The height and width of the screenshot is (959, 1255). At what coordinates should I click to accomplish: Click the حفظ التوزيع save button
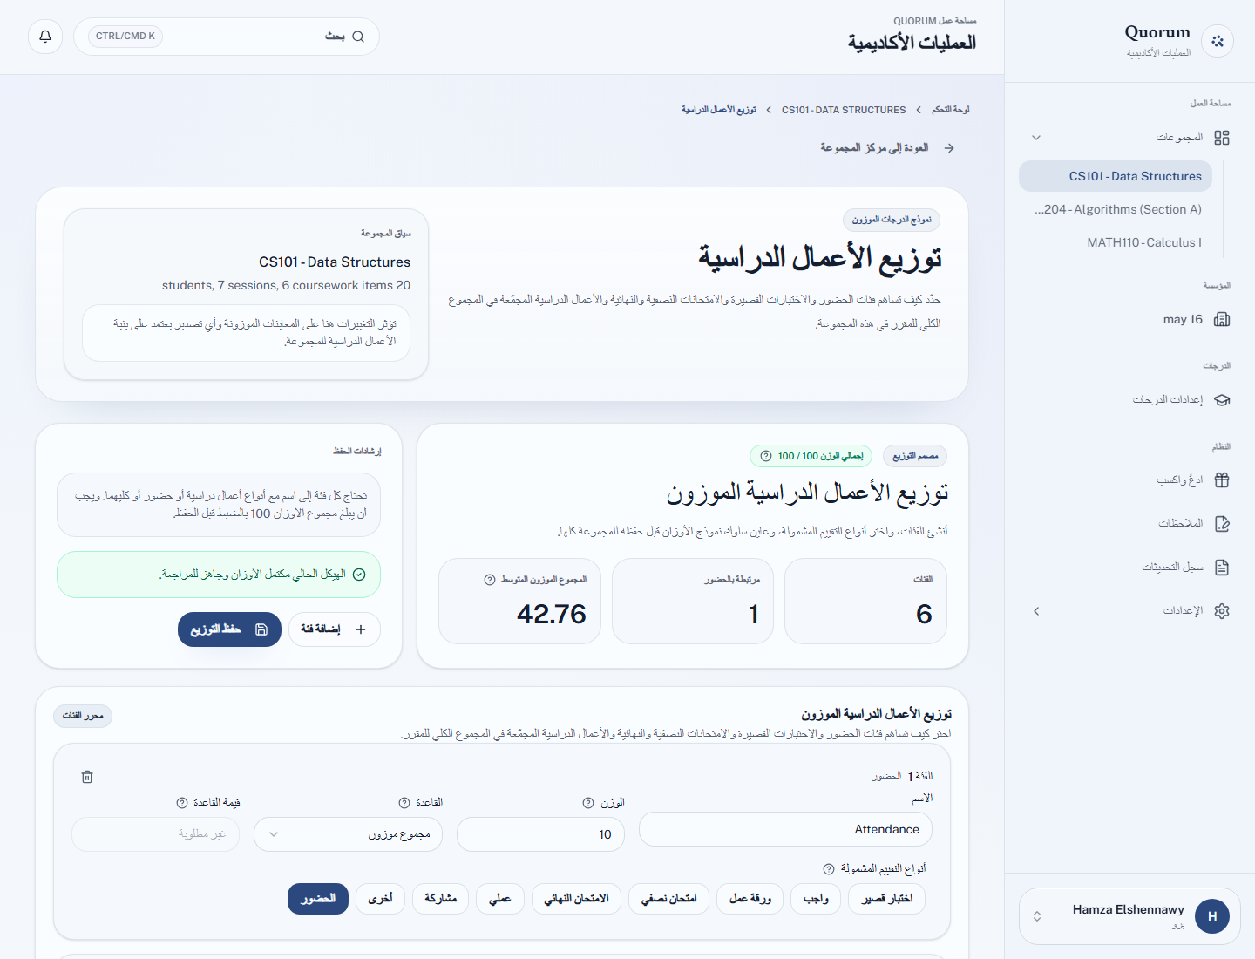click(x=229, y=629)
